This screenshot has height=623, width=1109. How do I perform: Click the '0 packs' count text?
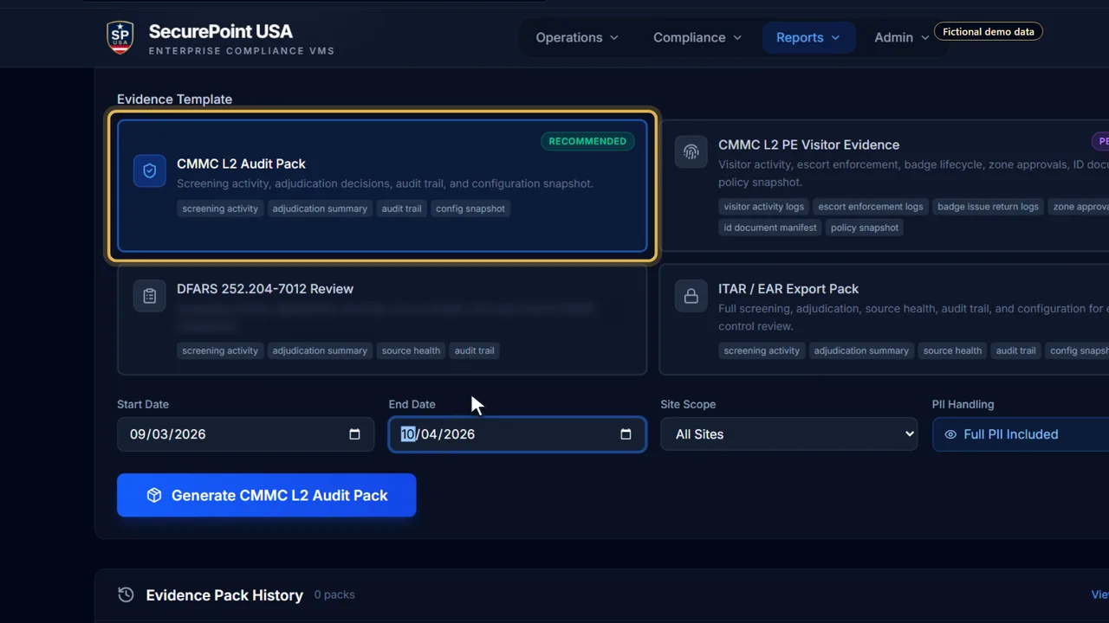pyautogui.click(x=334, y=594)
